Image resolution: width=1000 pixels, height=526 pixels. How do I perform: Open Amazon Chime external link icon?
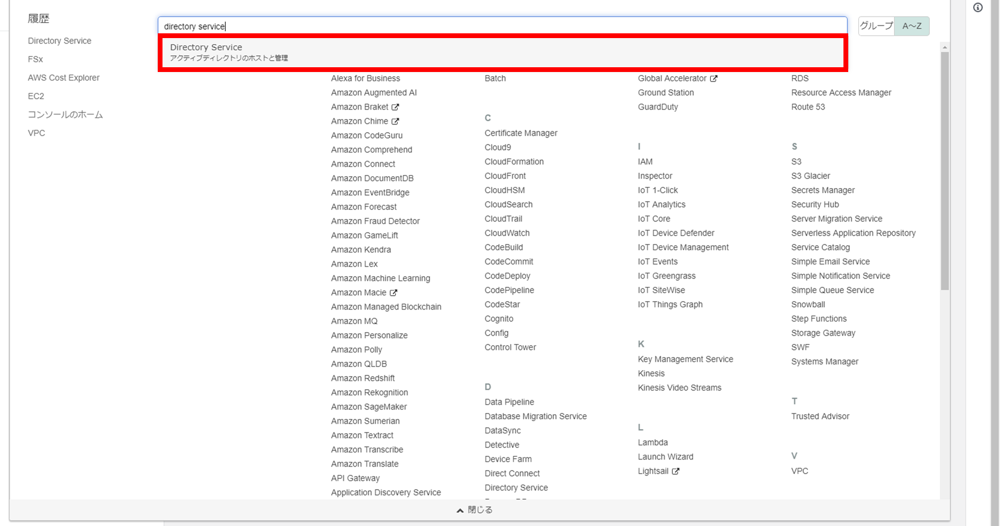[x=395, y=121]
